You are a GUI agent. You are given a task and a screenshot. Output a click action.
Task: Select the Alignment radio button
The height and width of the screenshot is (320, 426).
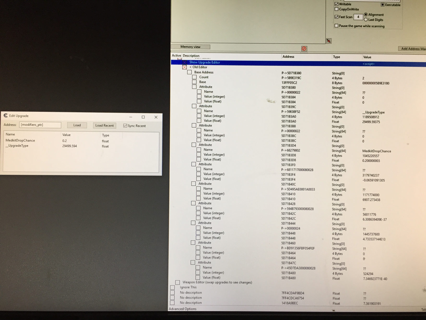(x=366, y=14)
